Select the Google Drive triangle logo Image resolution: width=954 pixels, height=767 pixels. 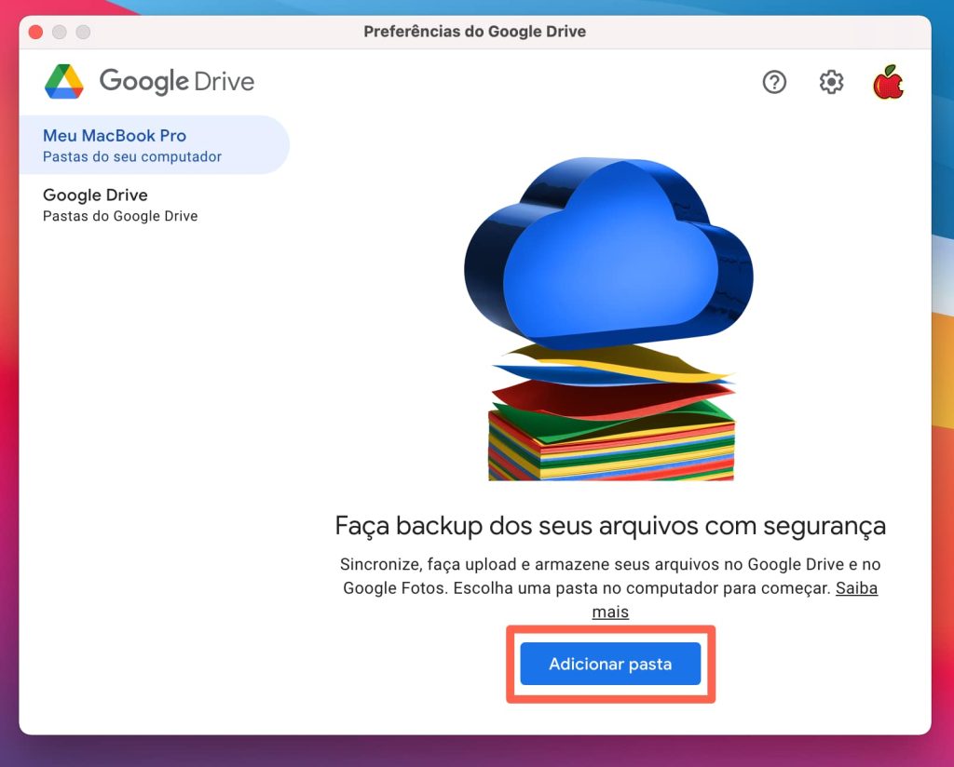pos(62,81)
